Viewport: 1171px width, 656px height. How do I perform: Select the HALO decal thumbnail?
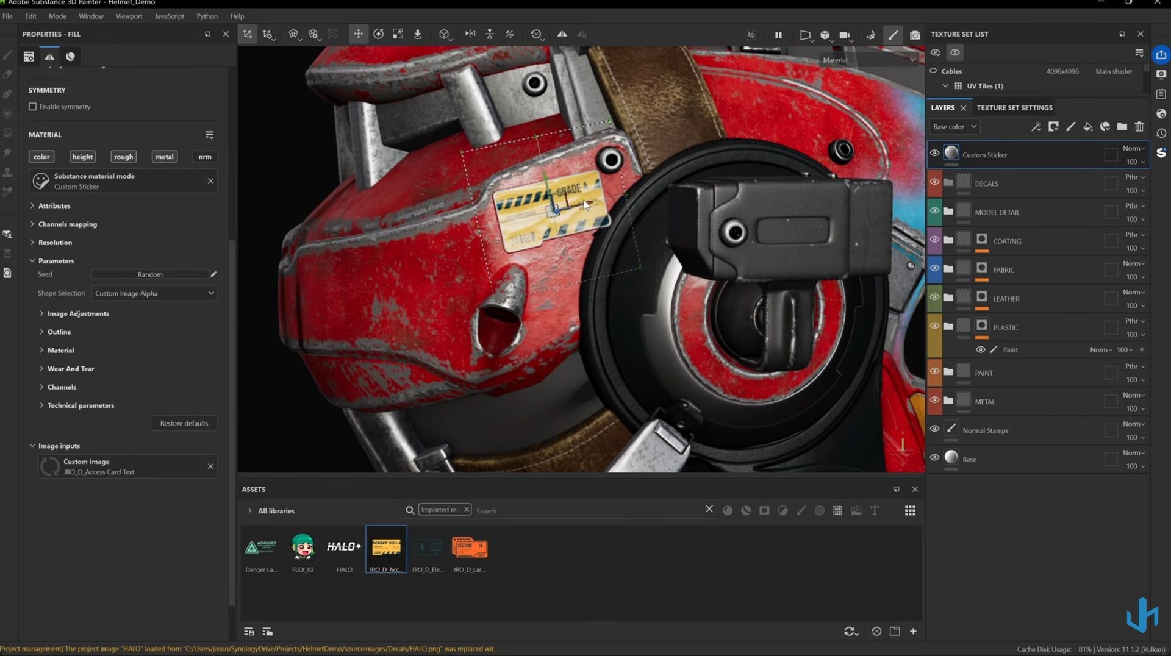[344, 547]
